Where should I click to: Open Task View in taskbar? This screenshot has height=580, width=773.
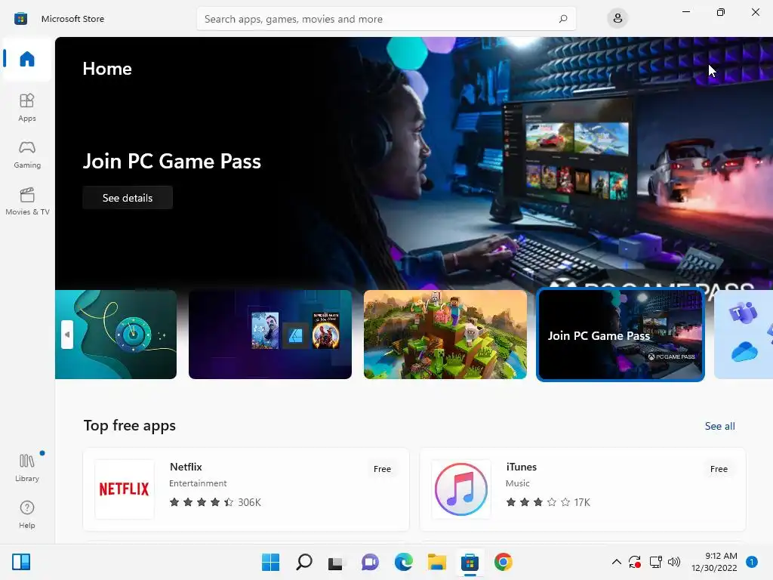337,562
